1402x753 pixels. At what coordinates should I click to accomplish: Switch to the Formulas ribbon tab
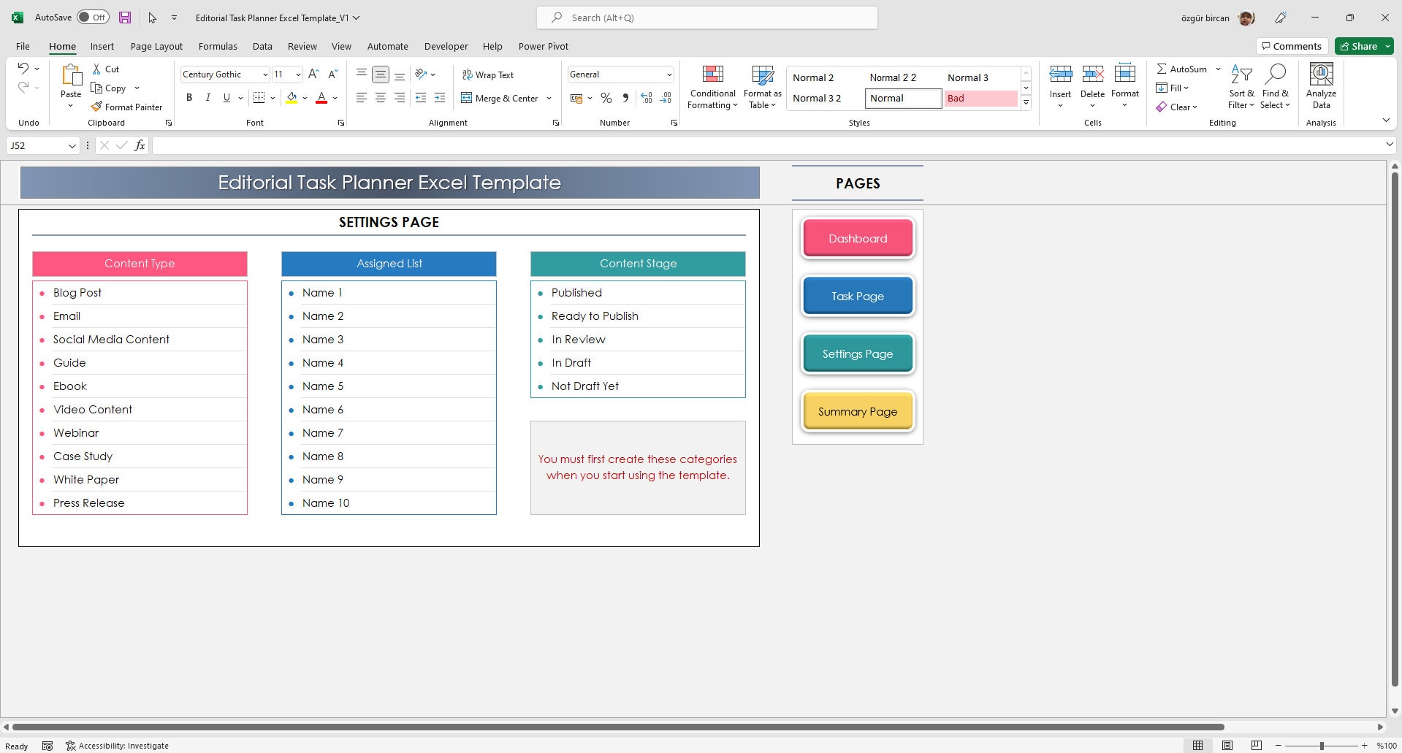pyautogui.click(x=218, y=46)
